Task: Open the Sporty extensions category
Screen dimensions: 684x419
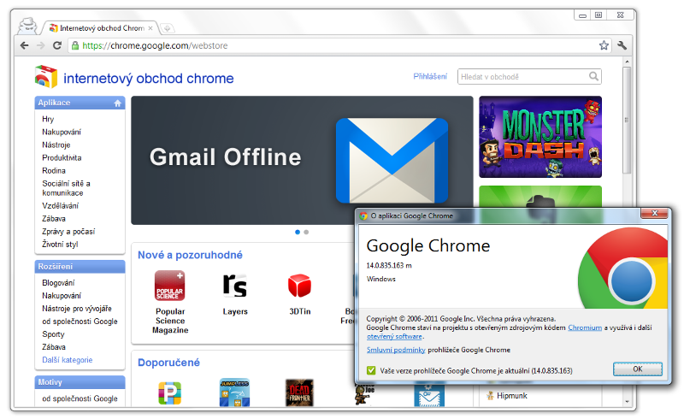Action: [53, 334]
